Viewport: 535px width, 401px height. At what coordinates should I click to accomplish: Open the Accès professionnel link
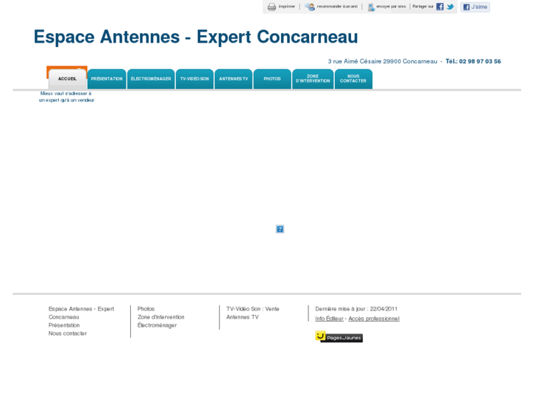pyautogui.click(x=374, y=319)
